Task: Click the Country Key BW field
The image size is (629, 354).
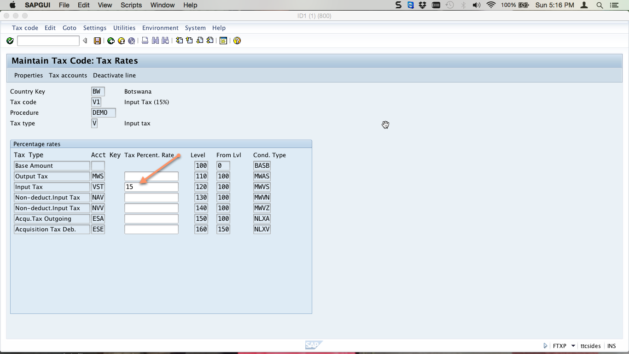Action: coord(98,91)
